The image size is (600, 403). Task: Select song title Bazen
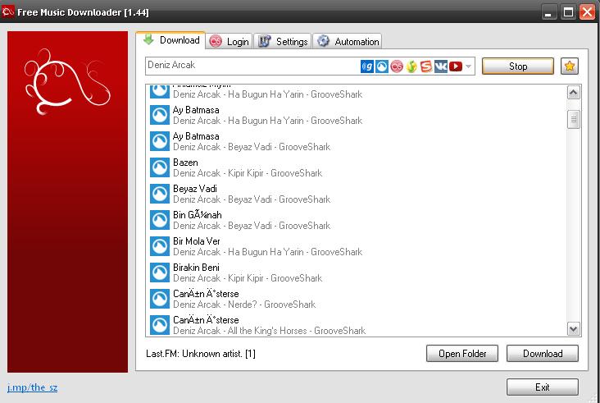point(185,163)
